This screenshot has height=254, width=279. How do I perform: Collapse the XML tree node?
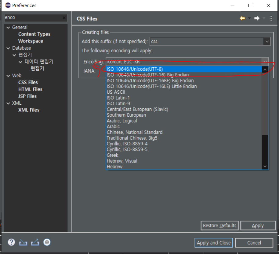[8, 103]
